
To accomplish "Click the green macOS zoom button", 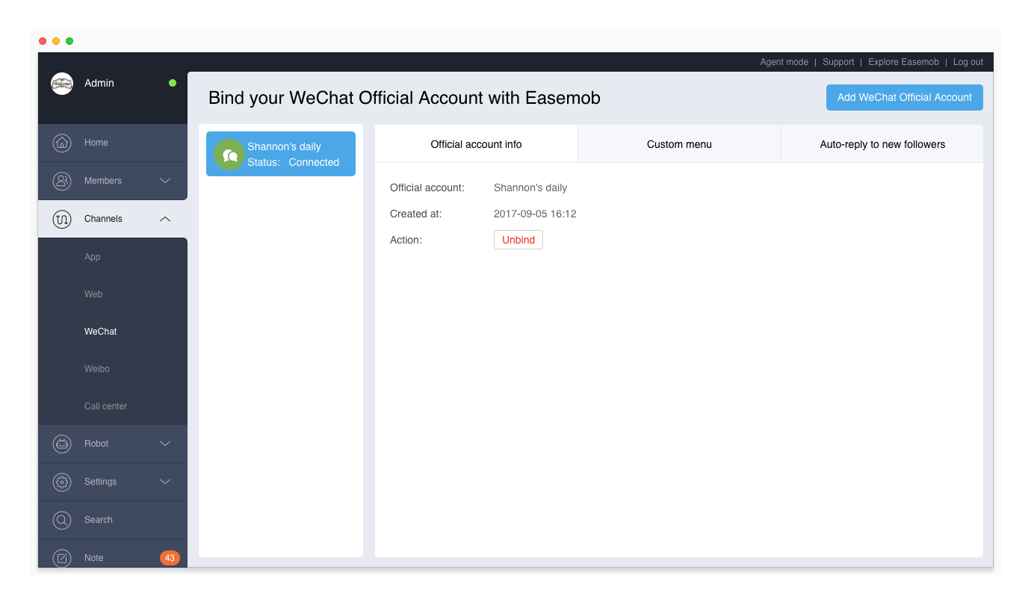I will pos(69,41).
